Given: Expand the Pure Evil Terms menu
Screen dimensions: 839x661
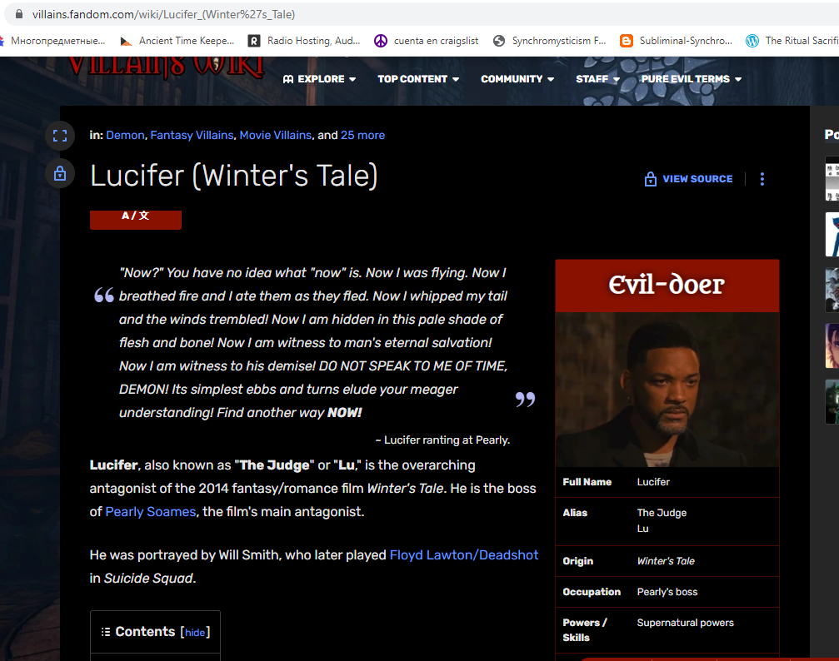Looking at the screenshot, I should point(692,79).
